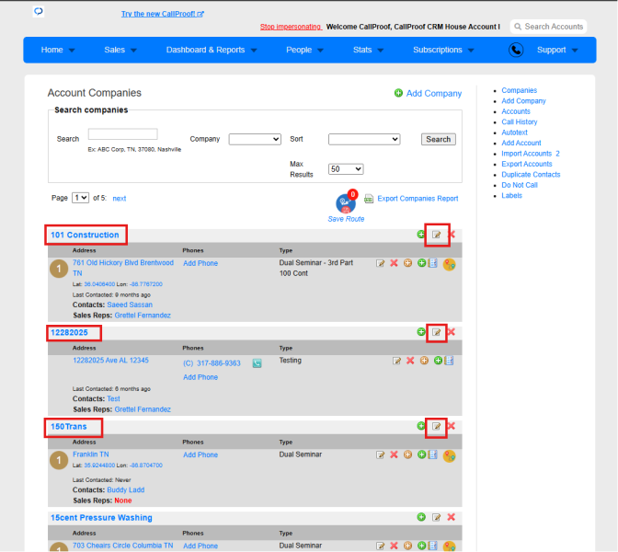This screenshot has height=552, width=618.
Task: Focus the Search Accounts field
Action: point(549,27)
